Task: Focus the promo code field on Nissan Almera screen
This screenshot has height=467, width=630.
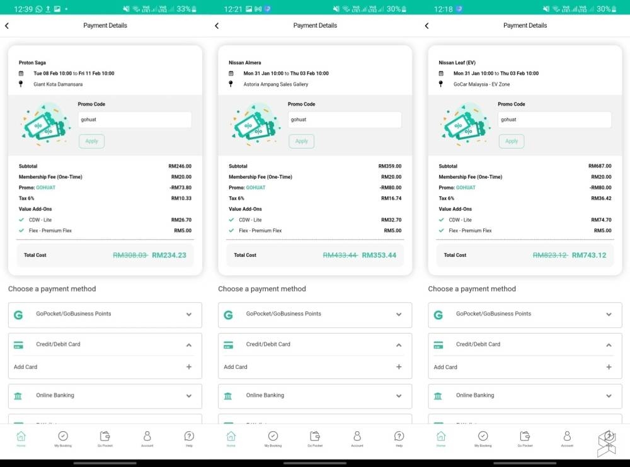Action: click(345, 120)
